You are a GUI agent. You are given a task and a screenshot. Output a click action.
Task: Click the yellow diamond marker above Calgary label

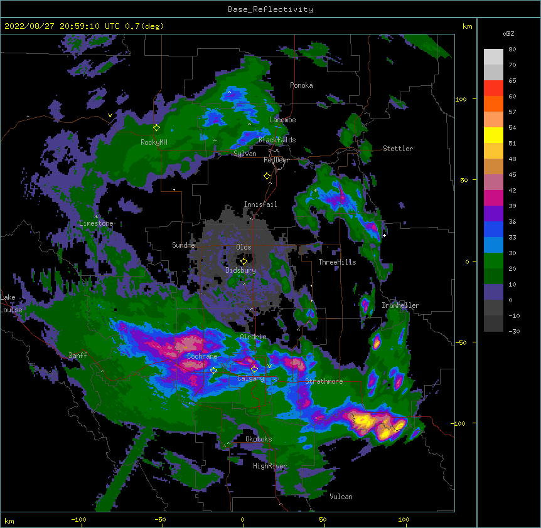point(254,369)
